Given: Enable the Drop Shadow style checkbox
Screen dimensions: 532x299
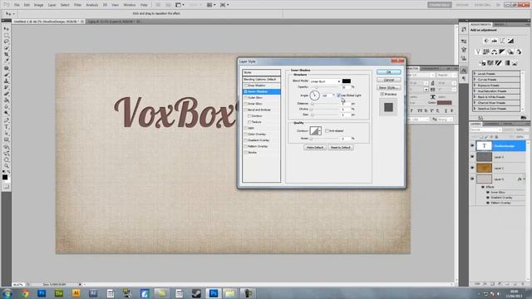Looking at the screenshot, I should pyautogui.click(x=246, y=86).
